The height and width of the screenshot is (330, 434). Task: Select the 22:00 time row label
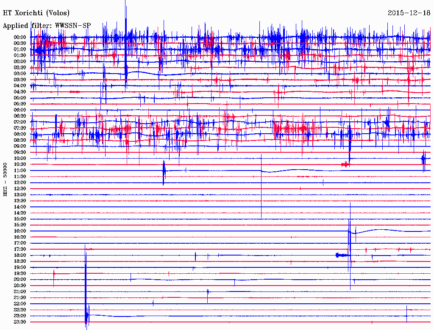20,304
